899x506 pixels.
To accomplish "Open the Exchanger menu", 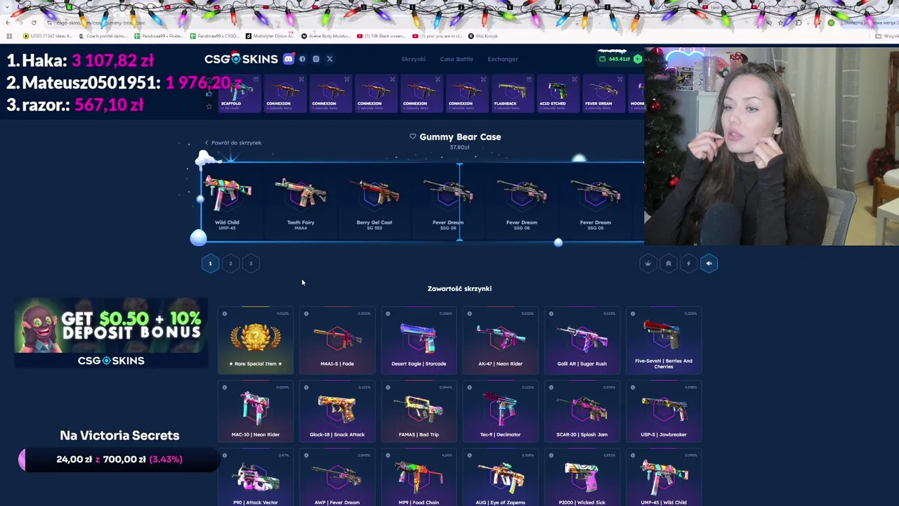I will pos(503,59).
